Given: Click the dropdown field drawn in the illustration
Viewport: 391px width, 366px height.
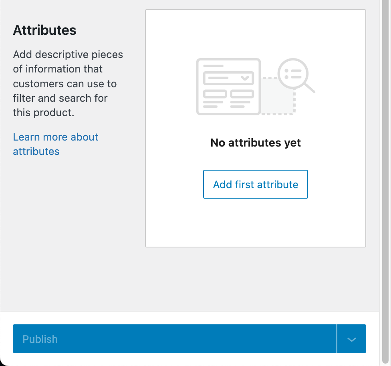Looking at the screenshot, I should coord(228,78).
